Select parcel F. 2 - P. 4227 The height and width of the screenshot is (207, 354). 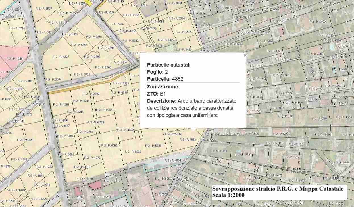(x=61, y=57)
